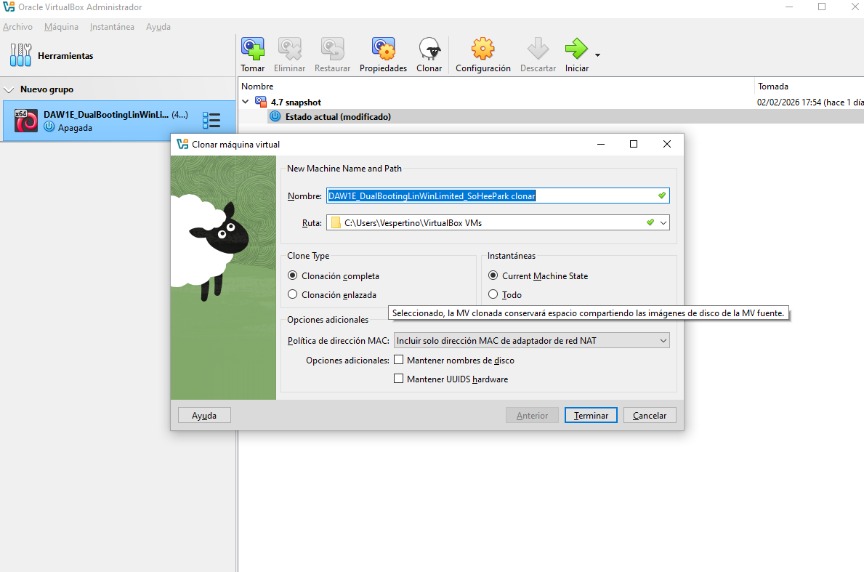Image resolution: width=864 pixels, height=572 pixels.
Task: Open the Máquina menu
Action: tap(61, 26)
